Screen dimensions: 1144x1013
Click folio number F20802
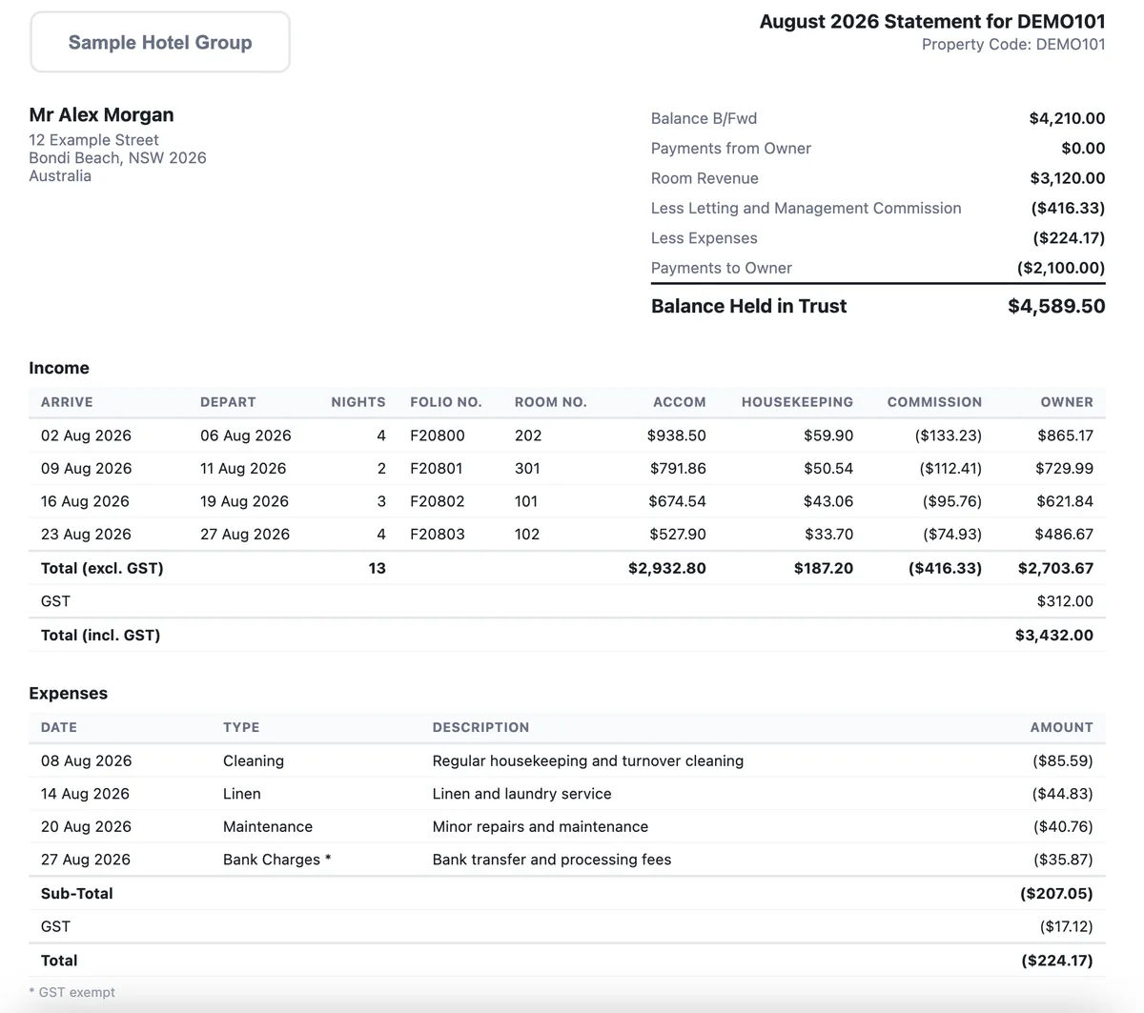[438, 501]
